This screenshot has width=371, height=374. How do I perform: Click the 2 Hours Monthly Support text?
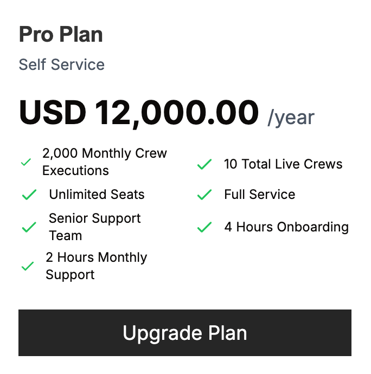(96, 266)
